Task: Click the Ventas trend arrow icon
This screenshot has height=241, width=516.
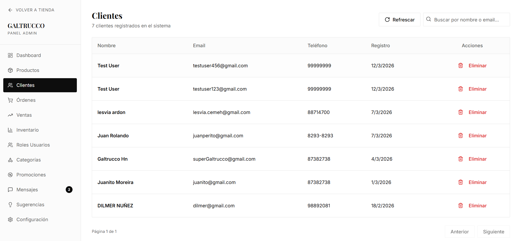Action: click(10, 115)
